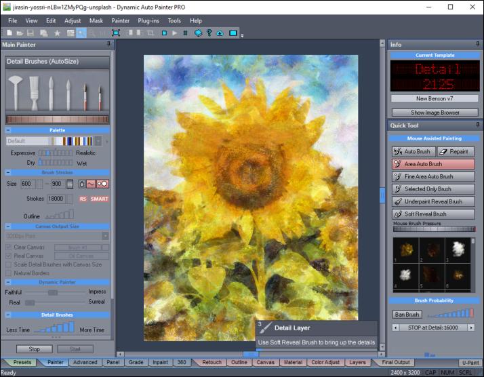Viewport: 484px width, 377px height.
Task: Switch to the Final Output tab
Action: (396, 362)
